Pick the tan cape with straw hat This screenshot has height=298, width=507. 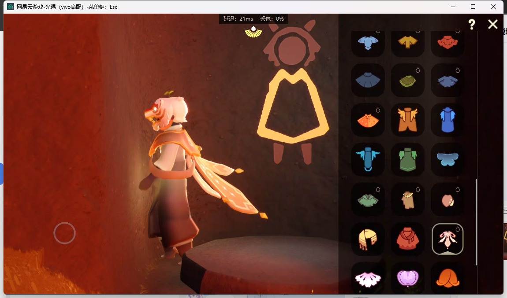408,199
